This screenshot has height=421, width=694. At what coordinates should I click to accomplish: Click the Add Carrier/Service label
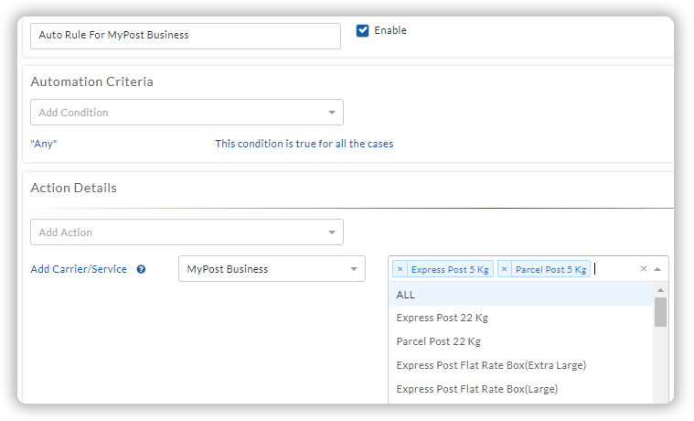click(79, 269)
